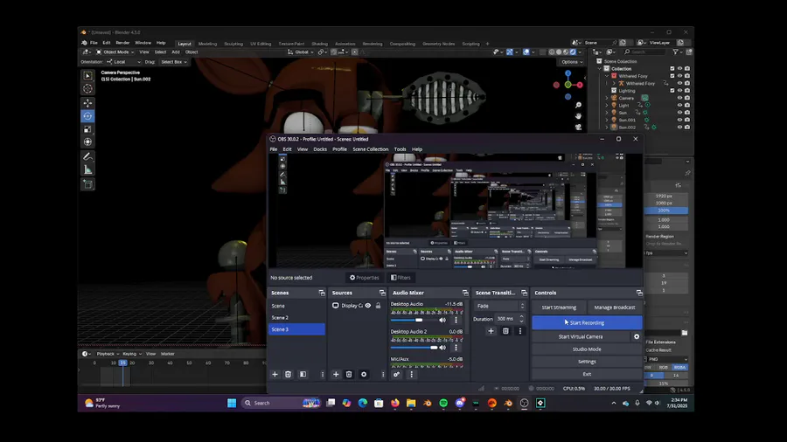Disable Light in renders via camera icon
Image resolution: width=787 pixels, height=442 pixels.
click(687, 105)
